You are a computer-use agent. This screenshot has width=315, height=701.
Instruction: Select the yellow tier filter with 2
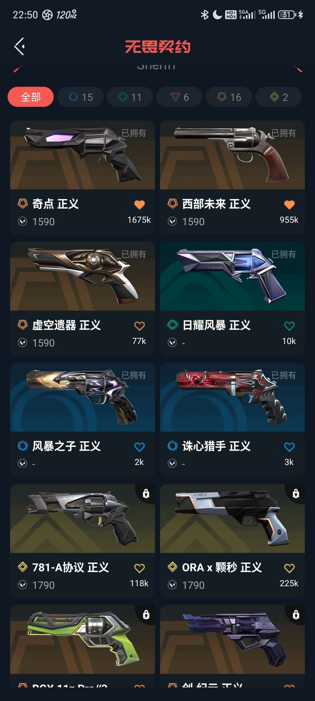pyautogui.click(x=279, y=97)
